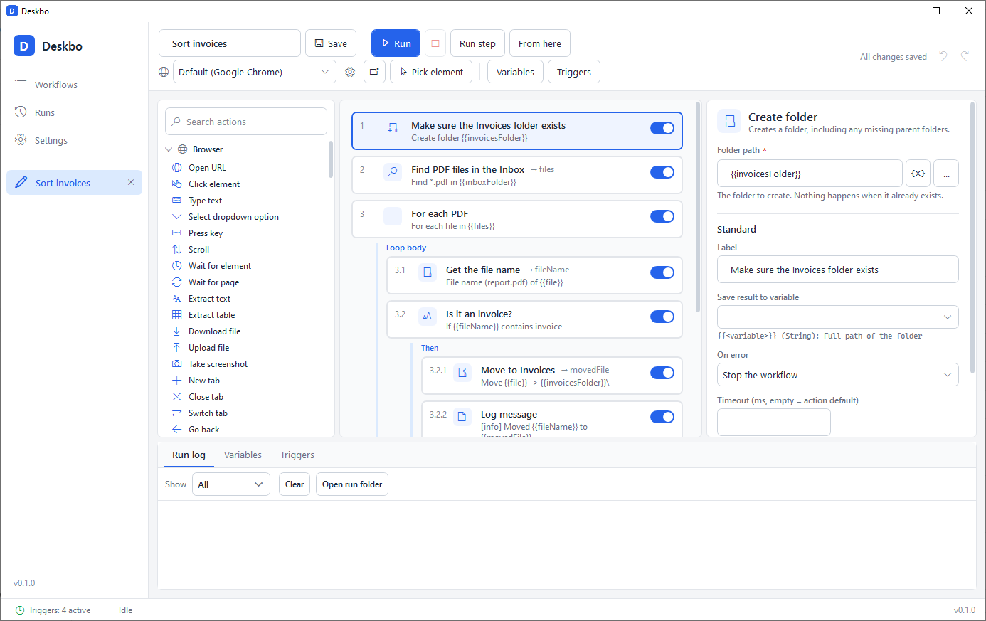The height and width of the screenshot is (621, 986).
Task: Switch to the Run log tab
Action: pos(189,455)
